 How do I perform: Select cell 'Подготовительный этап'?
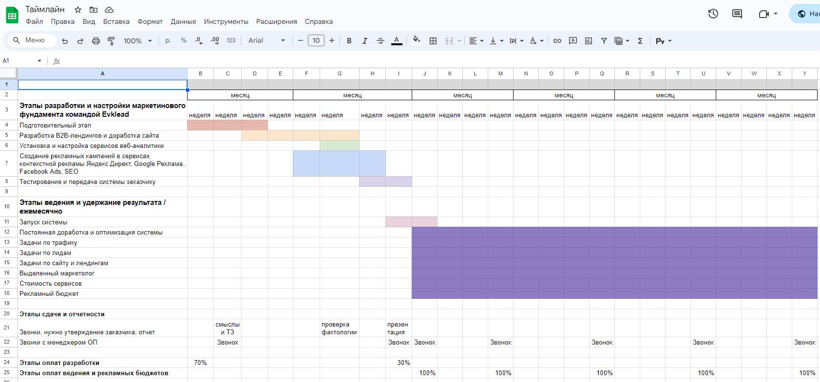click(102, 125)
